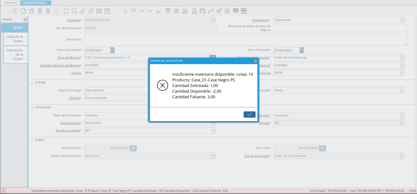
Task: Click the printer icon in toolbar
Action: pyautogui.click(x=185, y=11)
